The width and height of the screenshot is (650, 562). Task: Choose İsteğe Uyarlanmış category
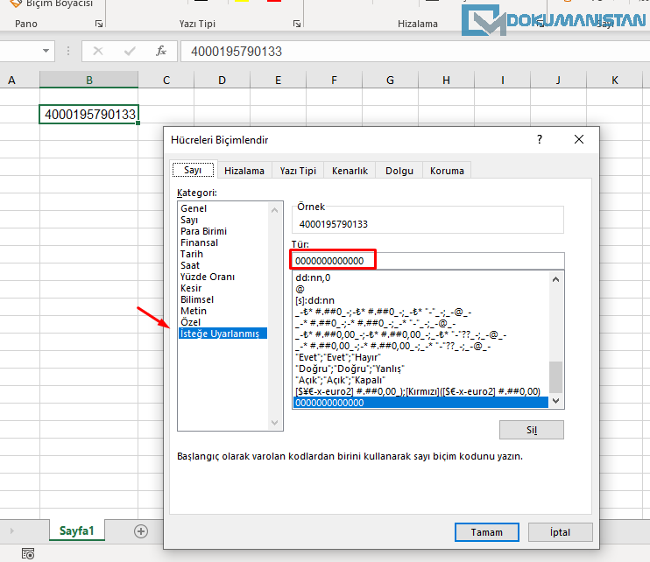(x=223, y=334)
